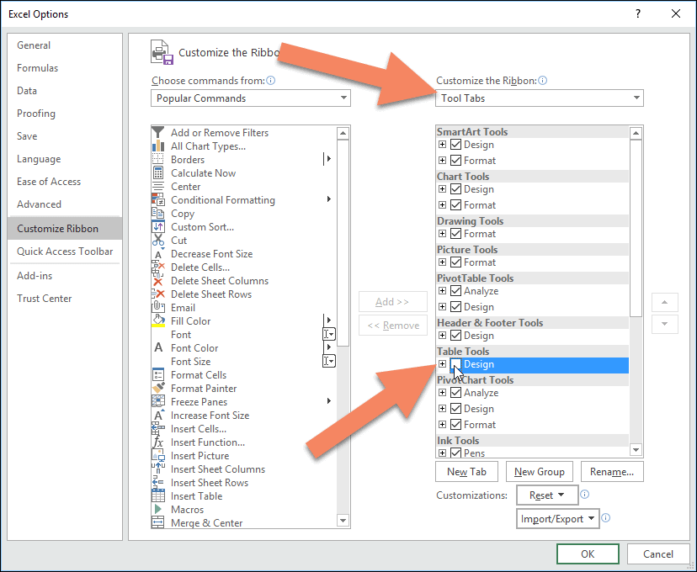Click the Format Cells icon
Image resolution: width=697 pixels, height=572 pixels.
coord(157,375)
